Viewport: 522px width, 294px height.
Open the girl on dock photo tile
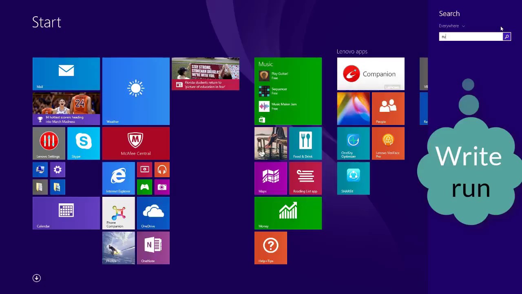[x=271, y=143]
